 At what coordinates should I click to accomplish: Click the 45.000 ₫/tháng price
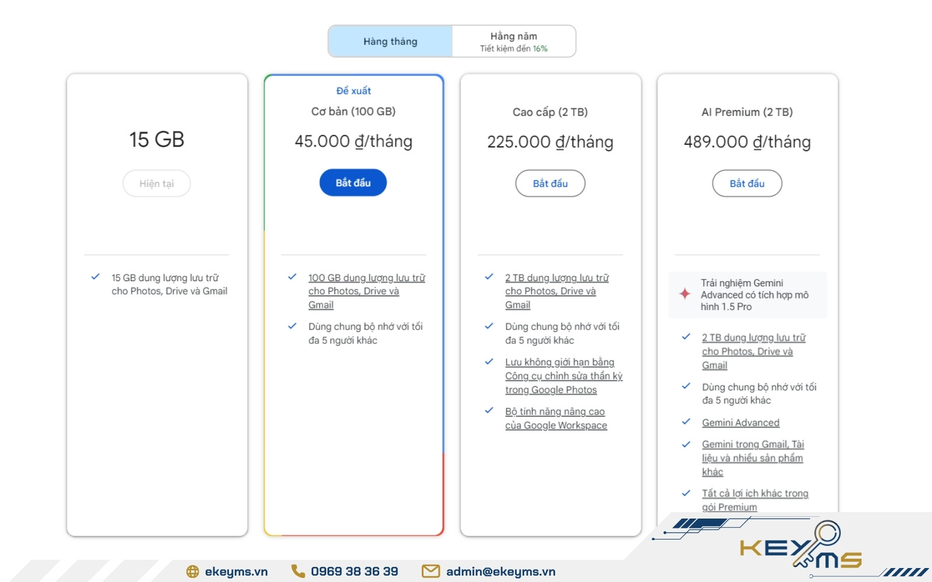pyautogui.click(x=353, y=141)
